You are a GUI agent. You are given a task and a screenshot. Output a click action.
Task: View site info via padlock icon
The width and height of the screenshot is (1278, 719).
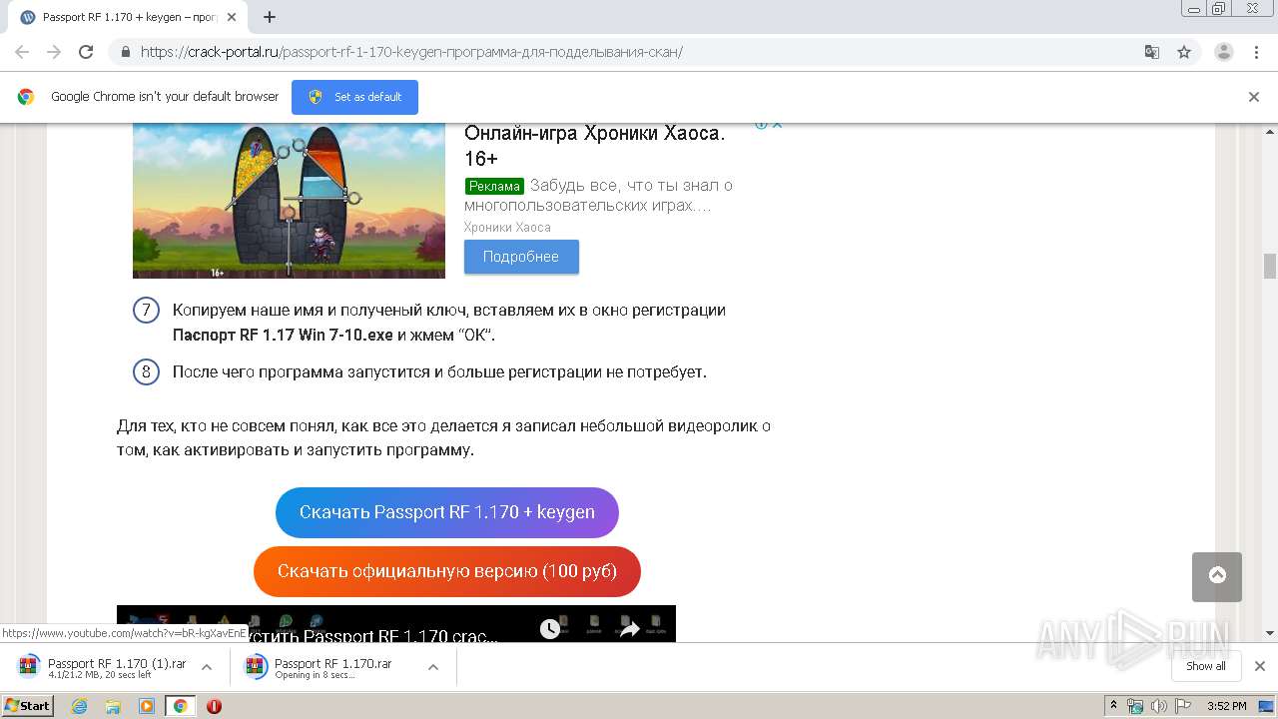tap(126, 52)
